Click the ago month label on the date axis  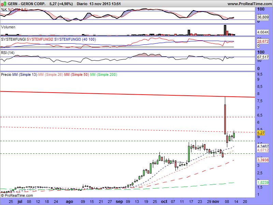[x=69, y=202]
